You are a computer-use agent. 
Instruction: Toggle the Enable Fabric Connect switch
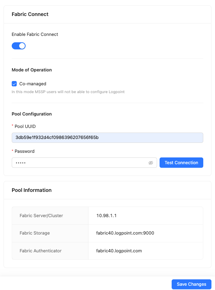coord(18,46)
